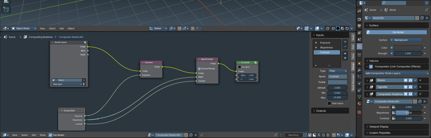Open the Texture properties checker icon
Screen dimensions: 431x138
tap(359, 112)
